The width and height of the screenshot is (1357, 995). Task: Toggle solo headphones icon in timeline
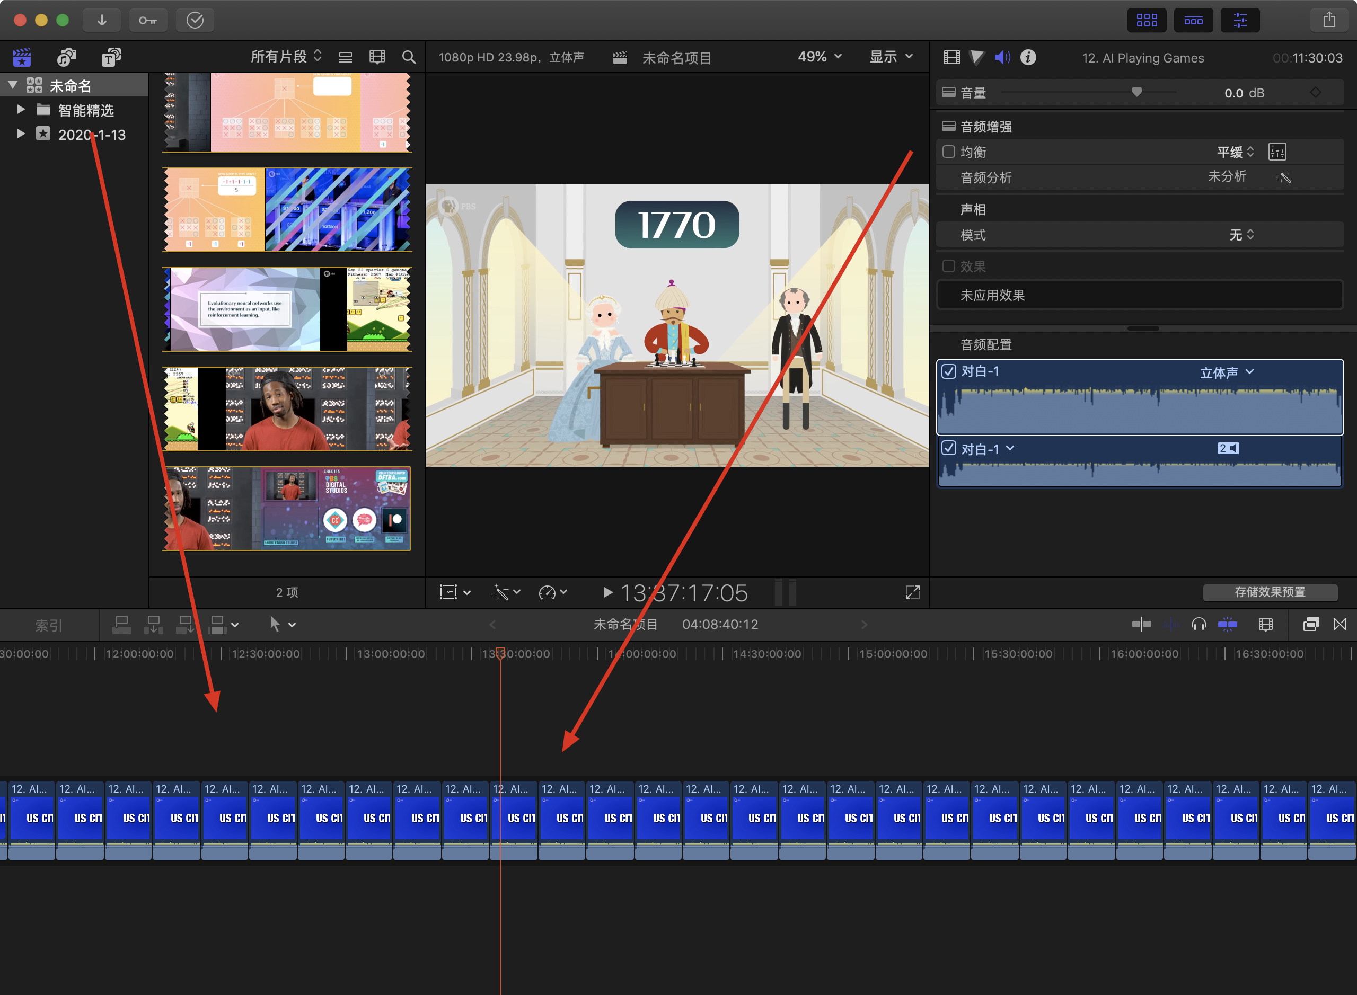pos(1199,625)
